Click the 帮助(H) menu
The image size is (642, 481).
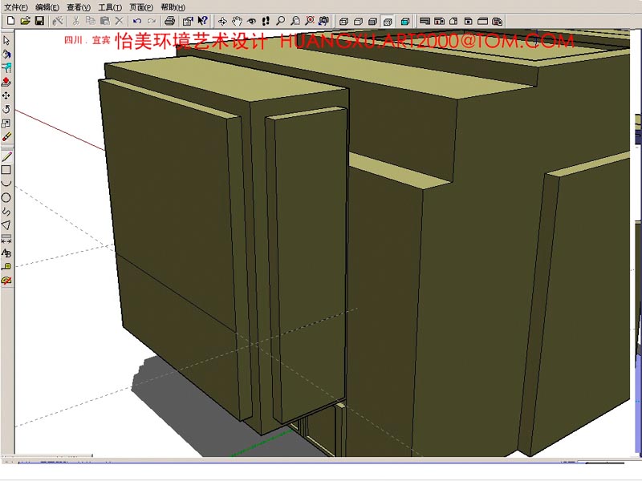coord(173,7)
